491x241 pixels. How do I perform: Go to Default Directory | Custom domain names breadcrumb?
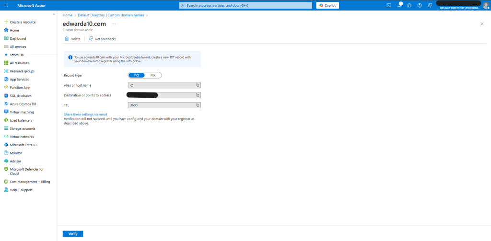[111, 15]
